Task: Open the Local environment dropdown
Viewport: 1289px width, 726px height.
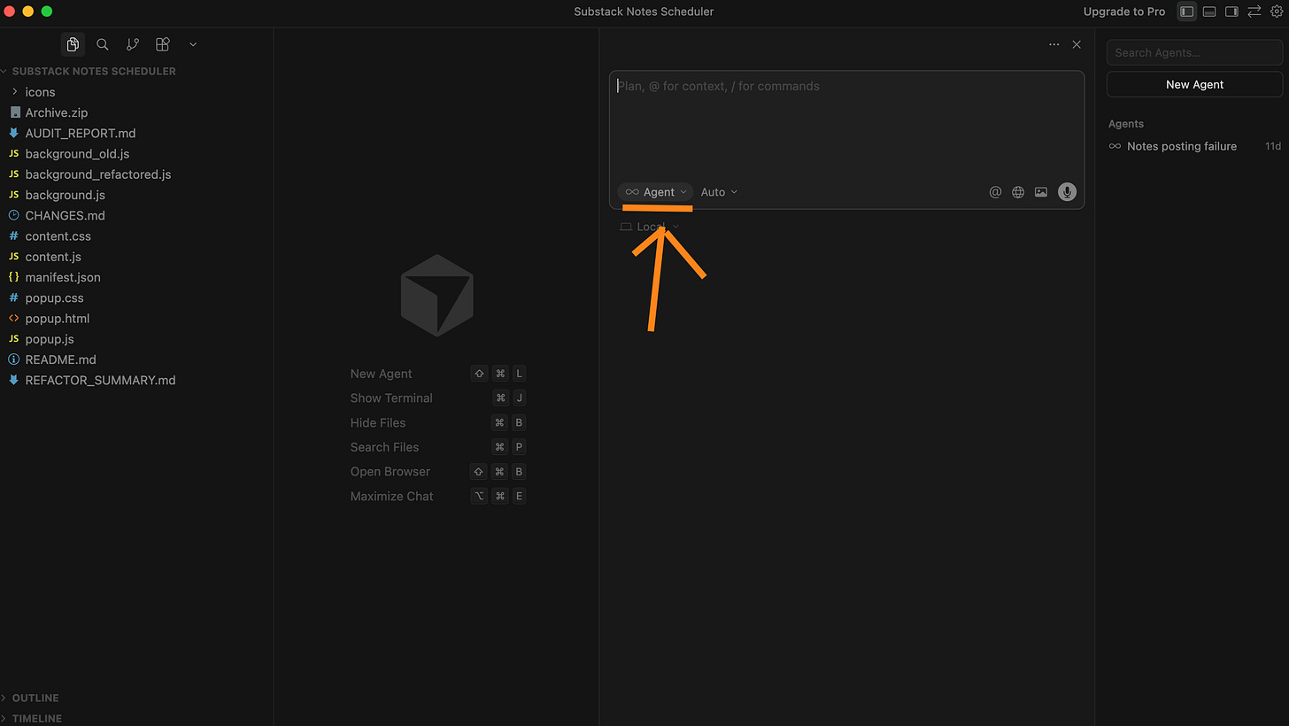Action: pos(650,227)
